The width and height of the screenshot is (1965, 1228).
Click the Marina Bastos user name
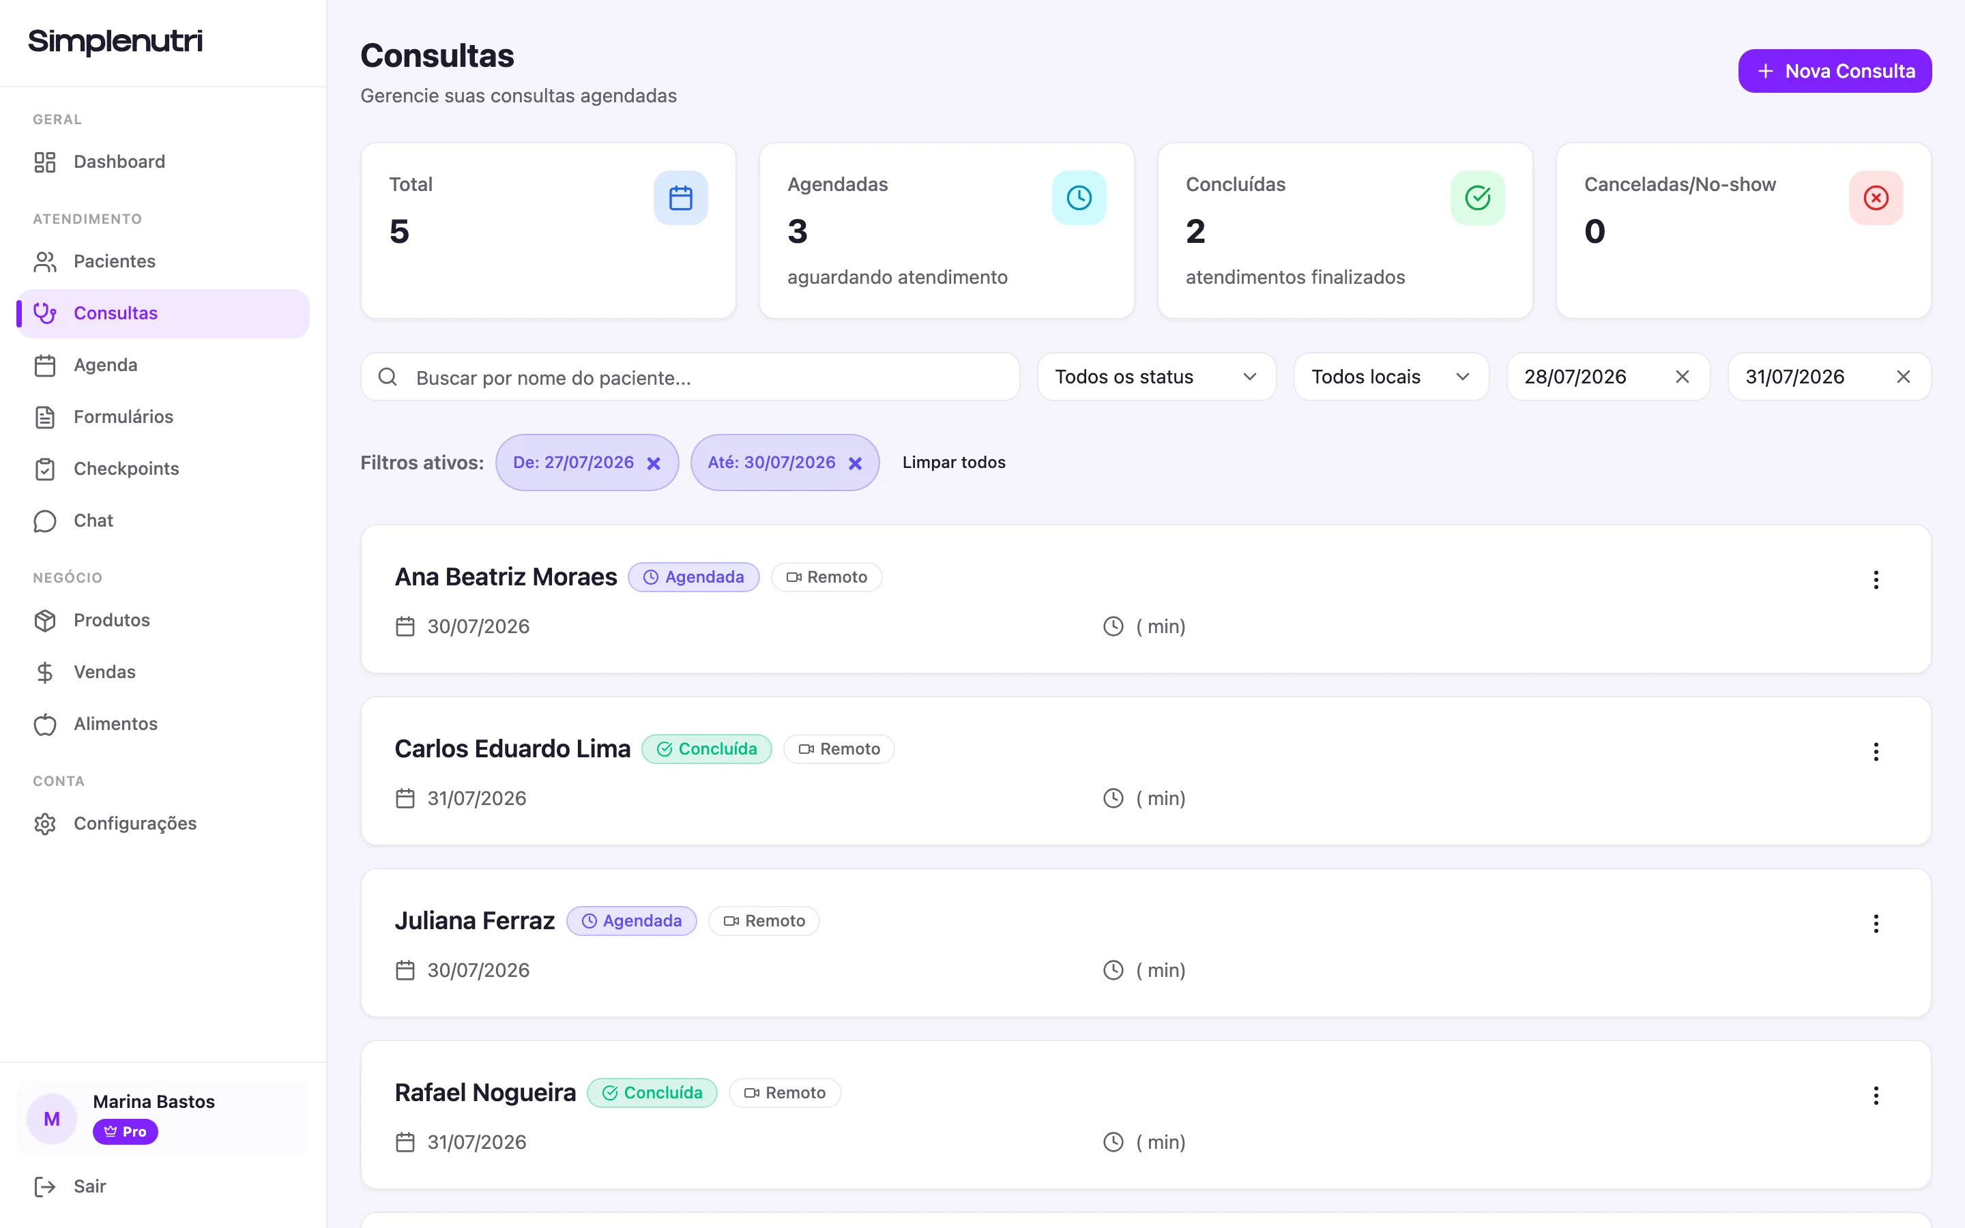154,1102
